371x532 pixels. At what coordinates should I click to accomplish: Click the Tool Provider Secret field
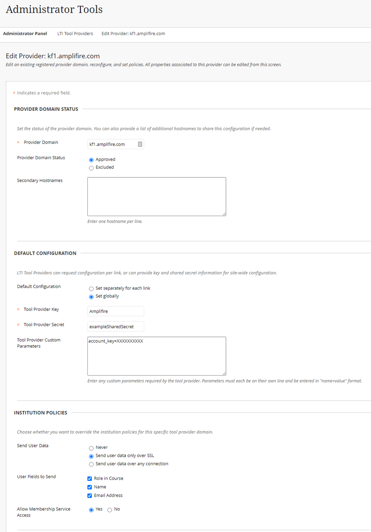115,326
